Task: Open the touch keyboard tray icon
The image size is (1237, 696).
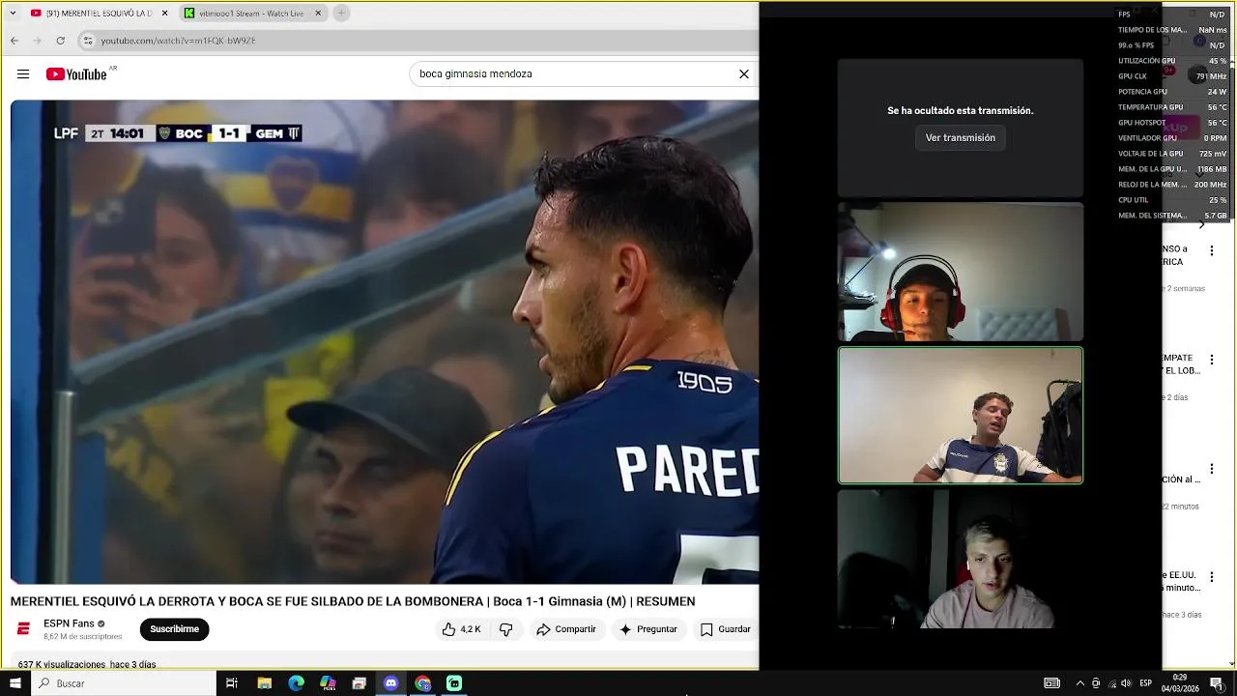Action: pyautogui.click(x=1052, y=683)
